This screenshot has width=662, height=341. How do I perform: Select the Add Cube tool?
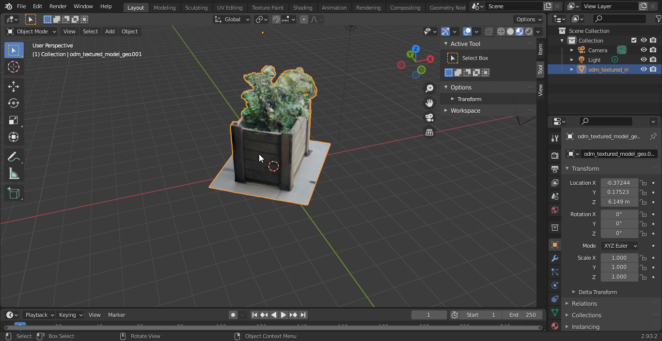point(14,193)
